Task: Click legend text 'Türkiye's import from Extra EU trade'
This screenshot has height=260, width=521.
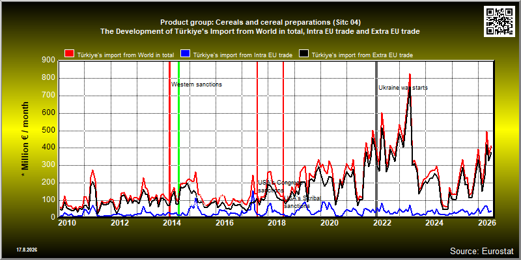Action: click(363, 55)
